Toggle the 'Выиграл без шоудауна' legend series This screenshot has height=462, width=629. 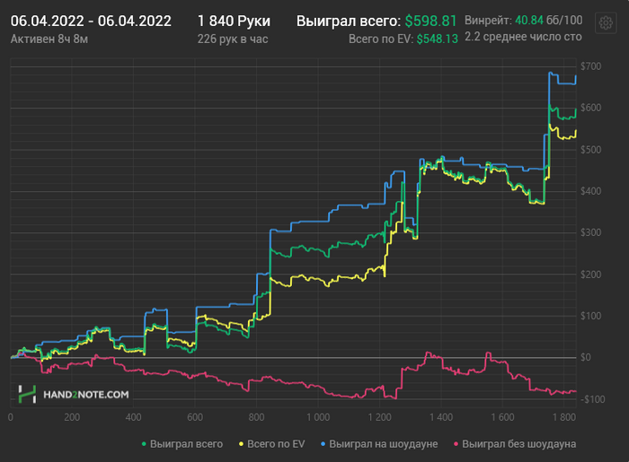pyautogui.click(x=515, y=444)
